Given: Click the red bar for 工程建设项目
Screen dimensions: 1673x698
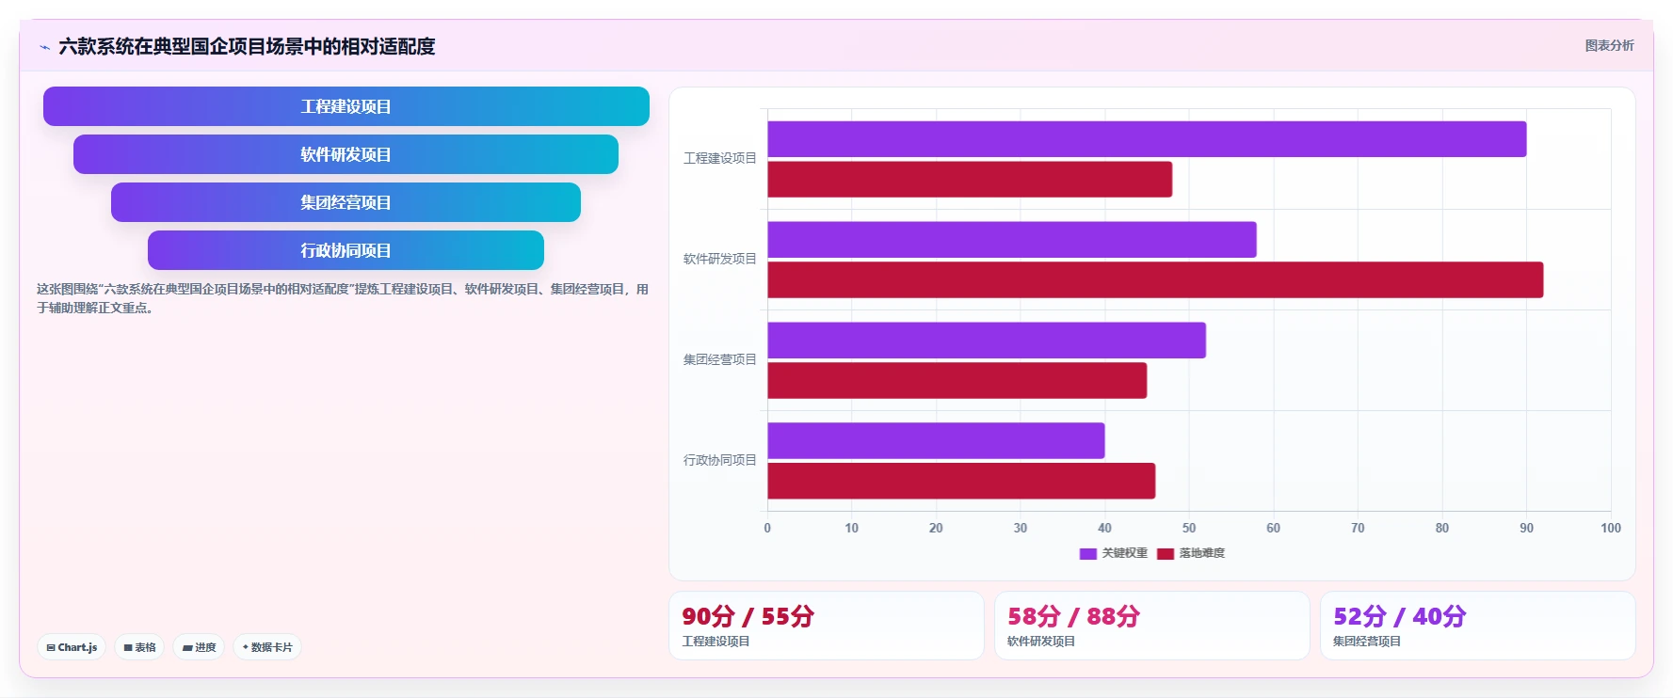Looking at the screenshot, I should click(970, 180).
